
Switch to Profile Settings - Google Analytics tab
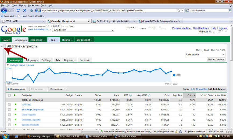[114, 21]
